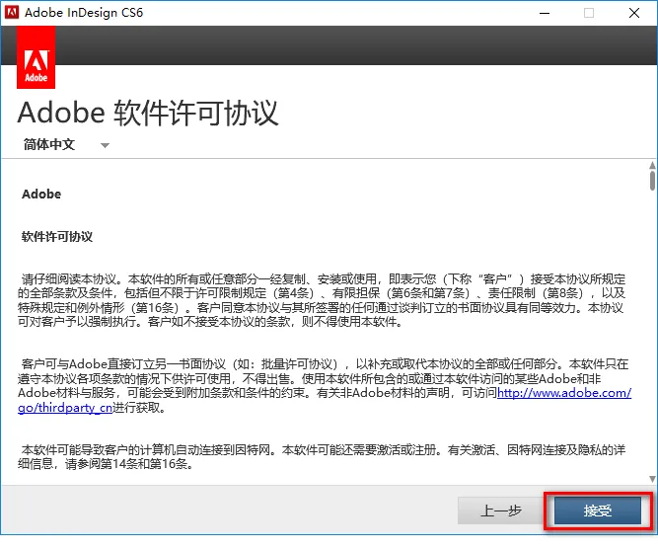This screenshot has height=550, width=658.
Task: Click the Adobe logo in the header
Action: 36,57
